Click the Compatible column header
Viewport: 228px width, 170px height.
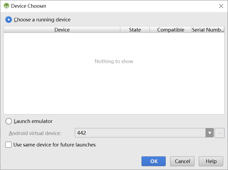click(171, 30)
